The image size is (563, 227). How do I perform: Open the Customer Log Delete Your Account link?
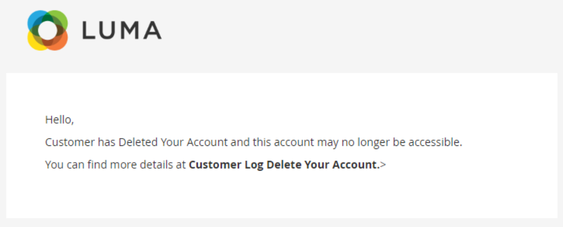(284, 165)
